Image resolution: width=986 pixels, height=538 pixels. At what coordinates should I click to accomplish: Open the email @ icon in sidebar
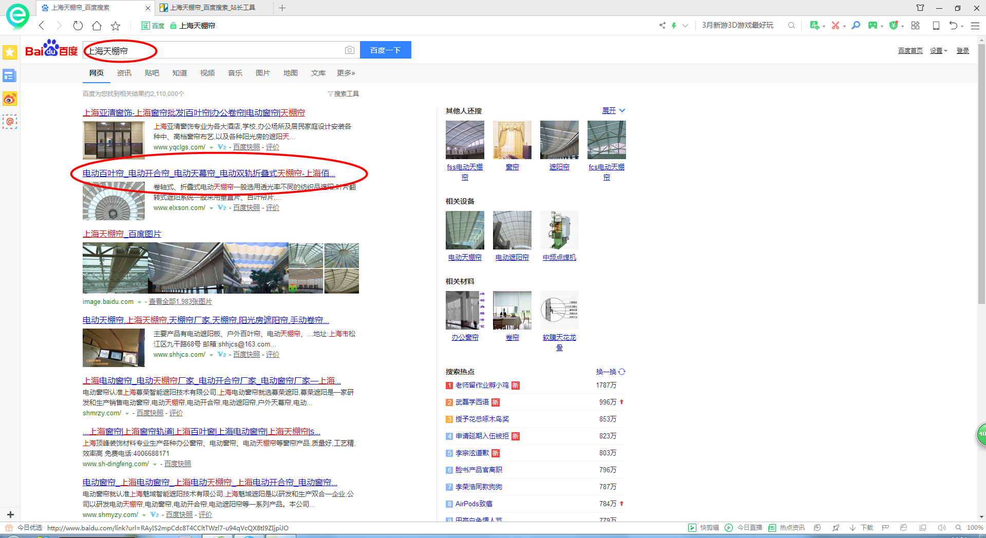[x=10, y=122]
